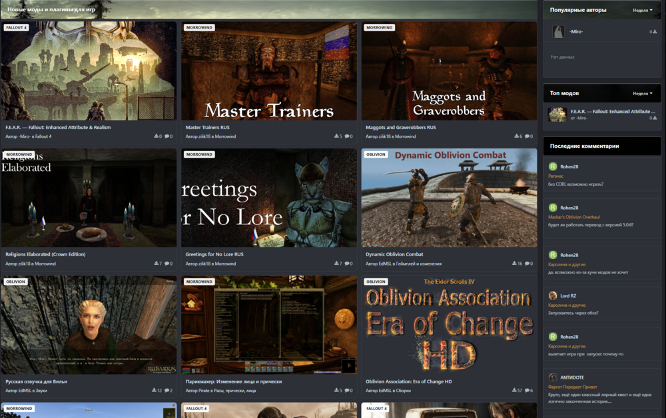Click the comments icon on the Dynamic Oblivion Combat card

pos(527,264)
